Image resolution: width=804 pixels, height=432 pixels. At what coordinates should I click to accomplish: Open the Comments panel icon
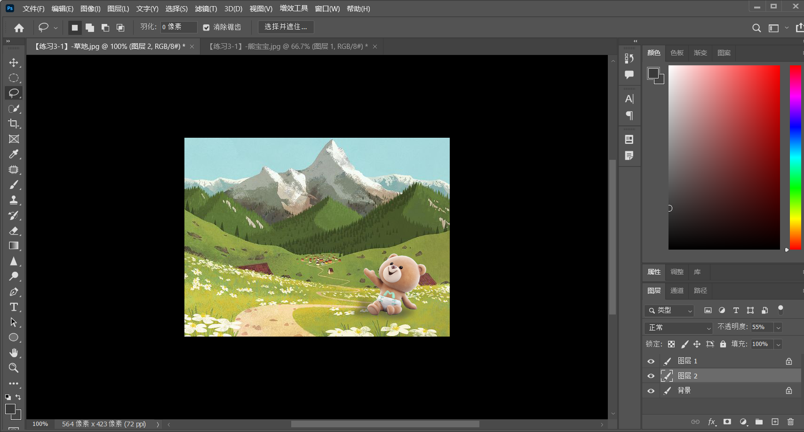(x=629, y=75)
